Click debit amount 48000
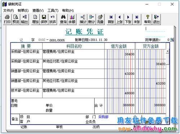This screenshot has width=180, height=134. click(129, 93)
